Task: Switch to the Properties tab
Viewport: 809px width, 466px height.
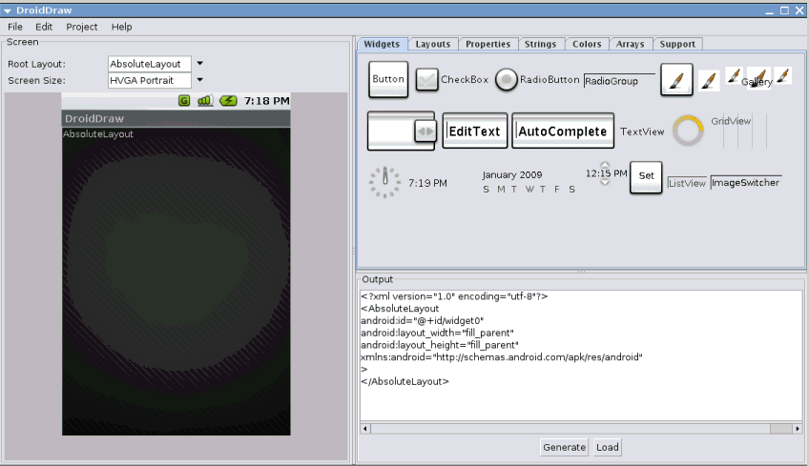Action: 487,44
